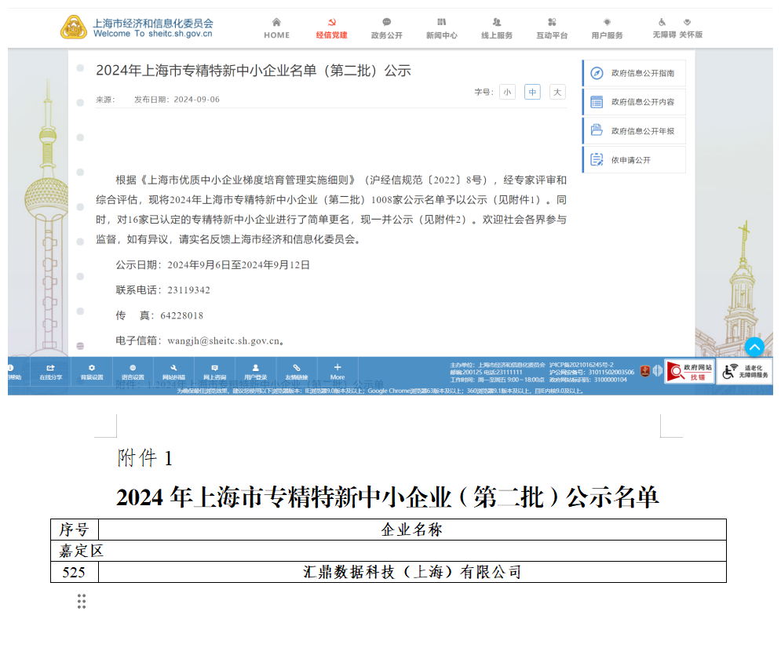Open the 政务公开 menu

pyautogui.click(x=386, y=28)
